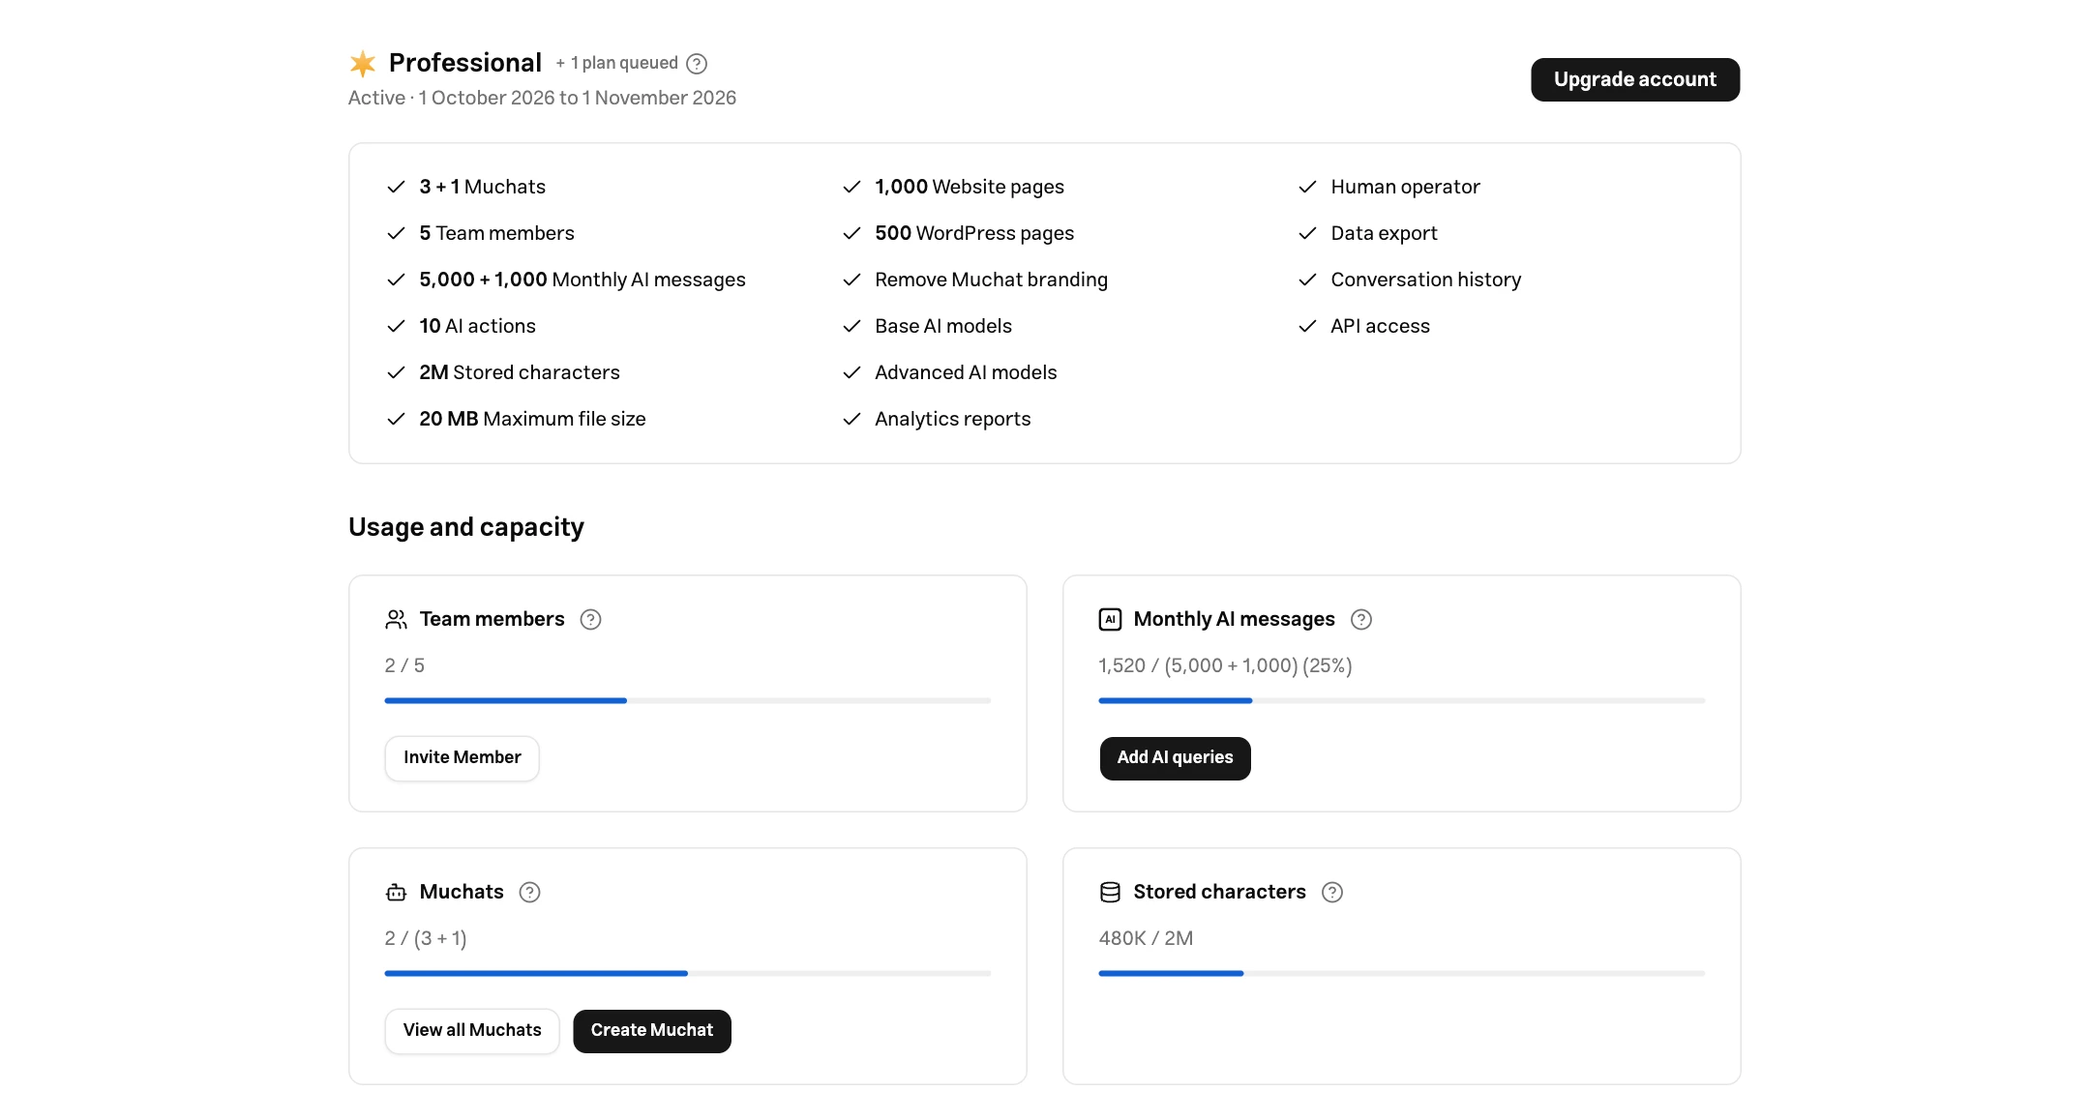Click 'Team members' card heading
The height and width of the screenshot is (1120, 2090).
click(x=493, y=620)
